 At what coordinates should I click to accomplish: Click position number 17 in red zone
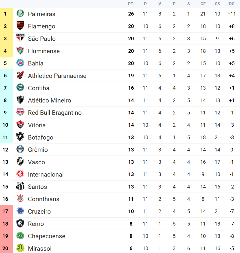pos(5,211)
